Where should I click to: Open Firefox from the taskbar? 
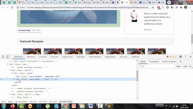(13, 106)
